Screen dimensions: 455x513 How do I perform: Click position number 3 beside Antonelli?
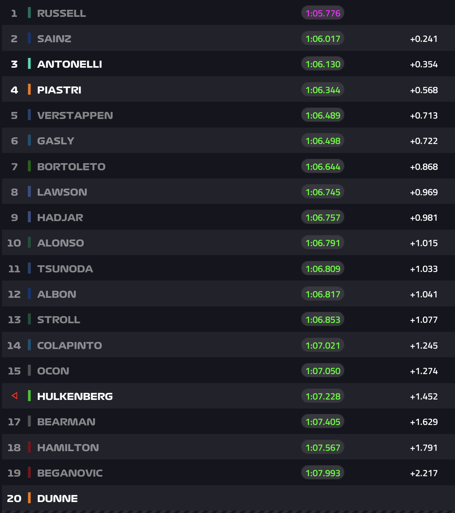tap(14, 64)
